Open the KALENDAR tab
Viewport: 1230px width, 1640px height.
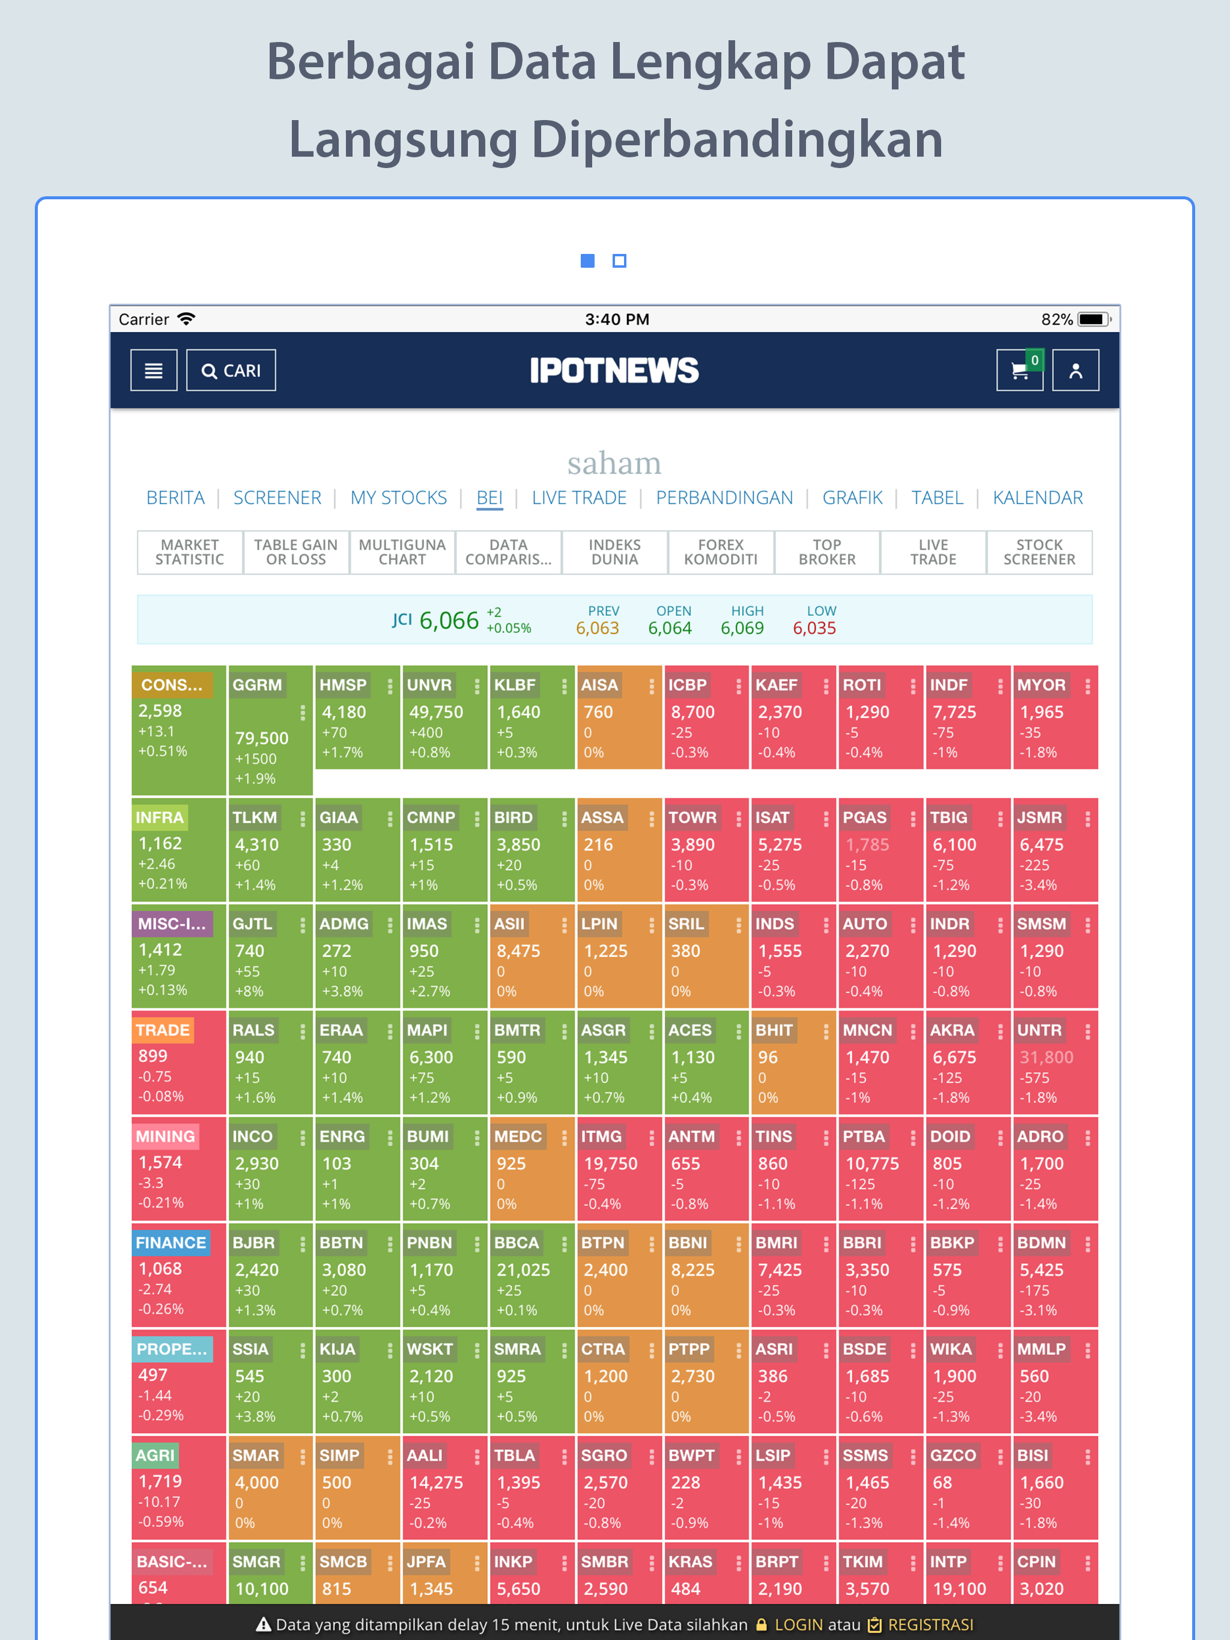coord(1038,498)
